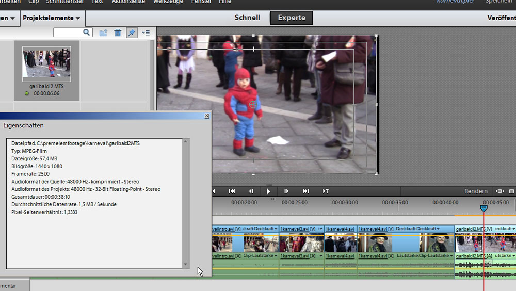The image size is (516, 291).
Task: Click the Pixel-Seitenverhältnis: 1,3333 line
Action: point(44,212)
